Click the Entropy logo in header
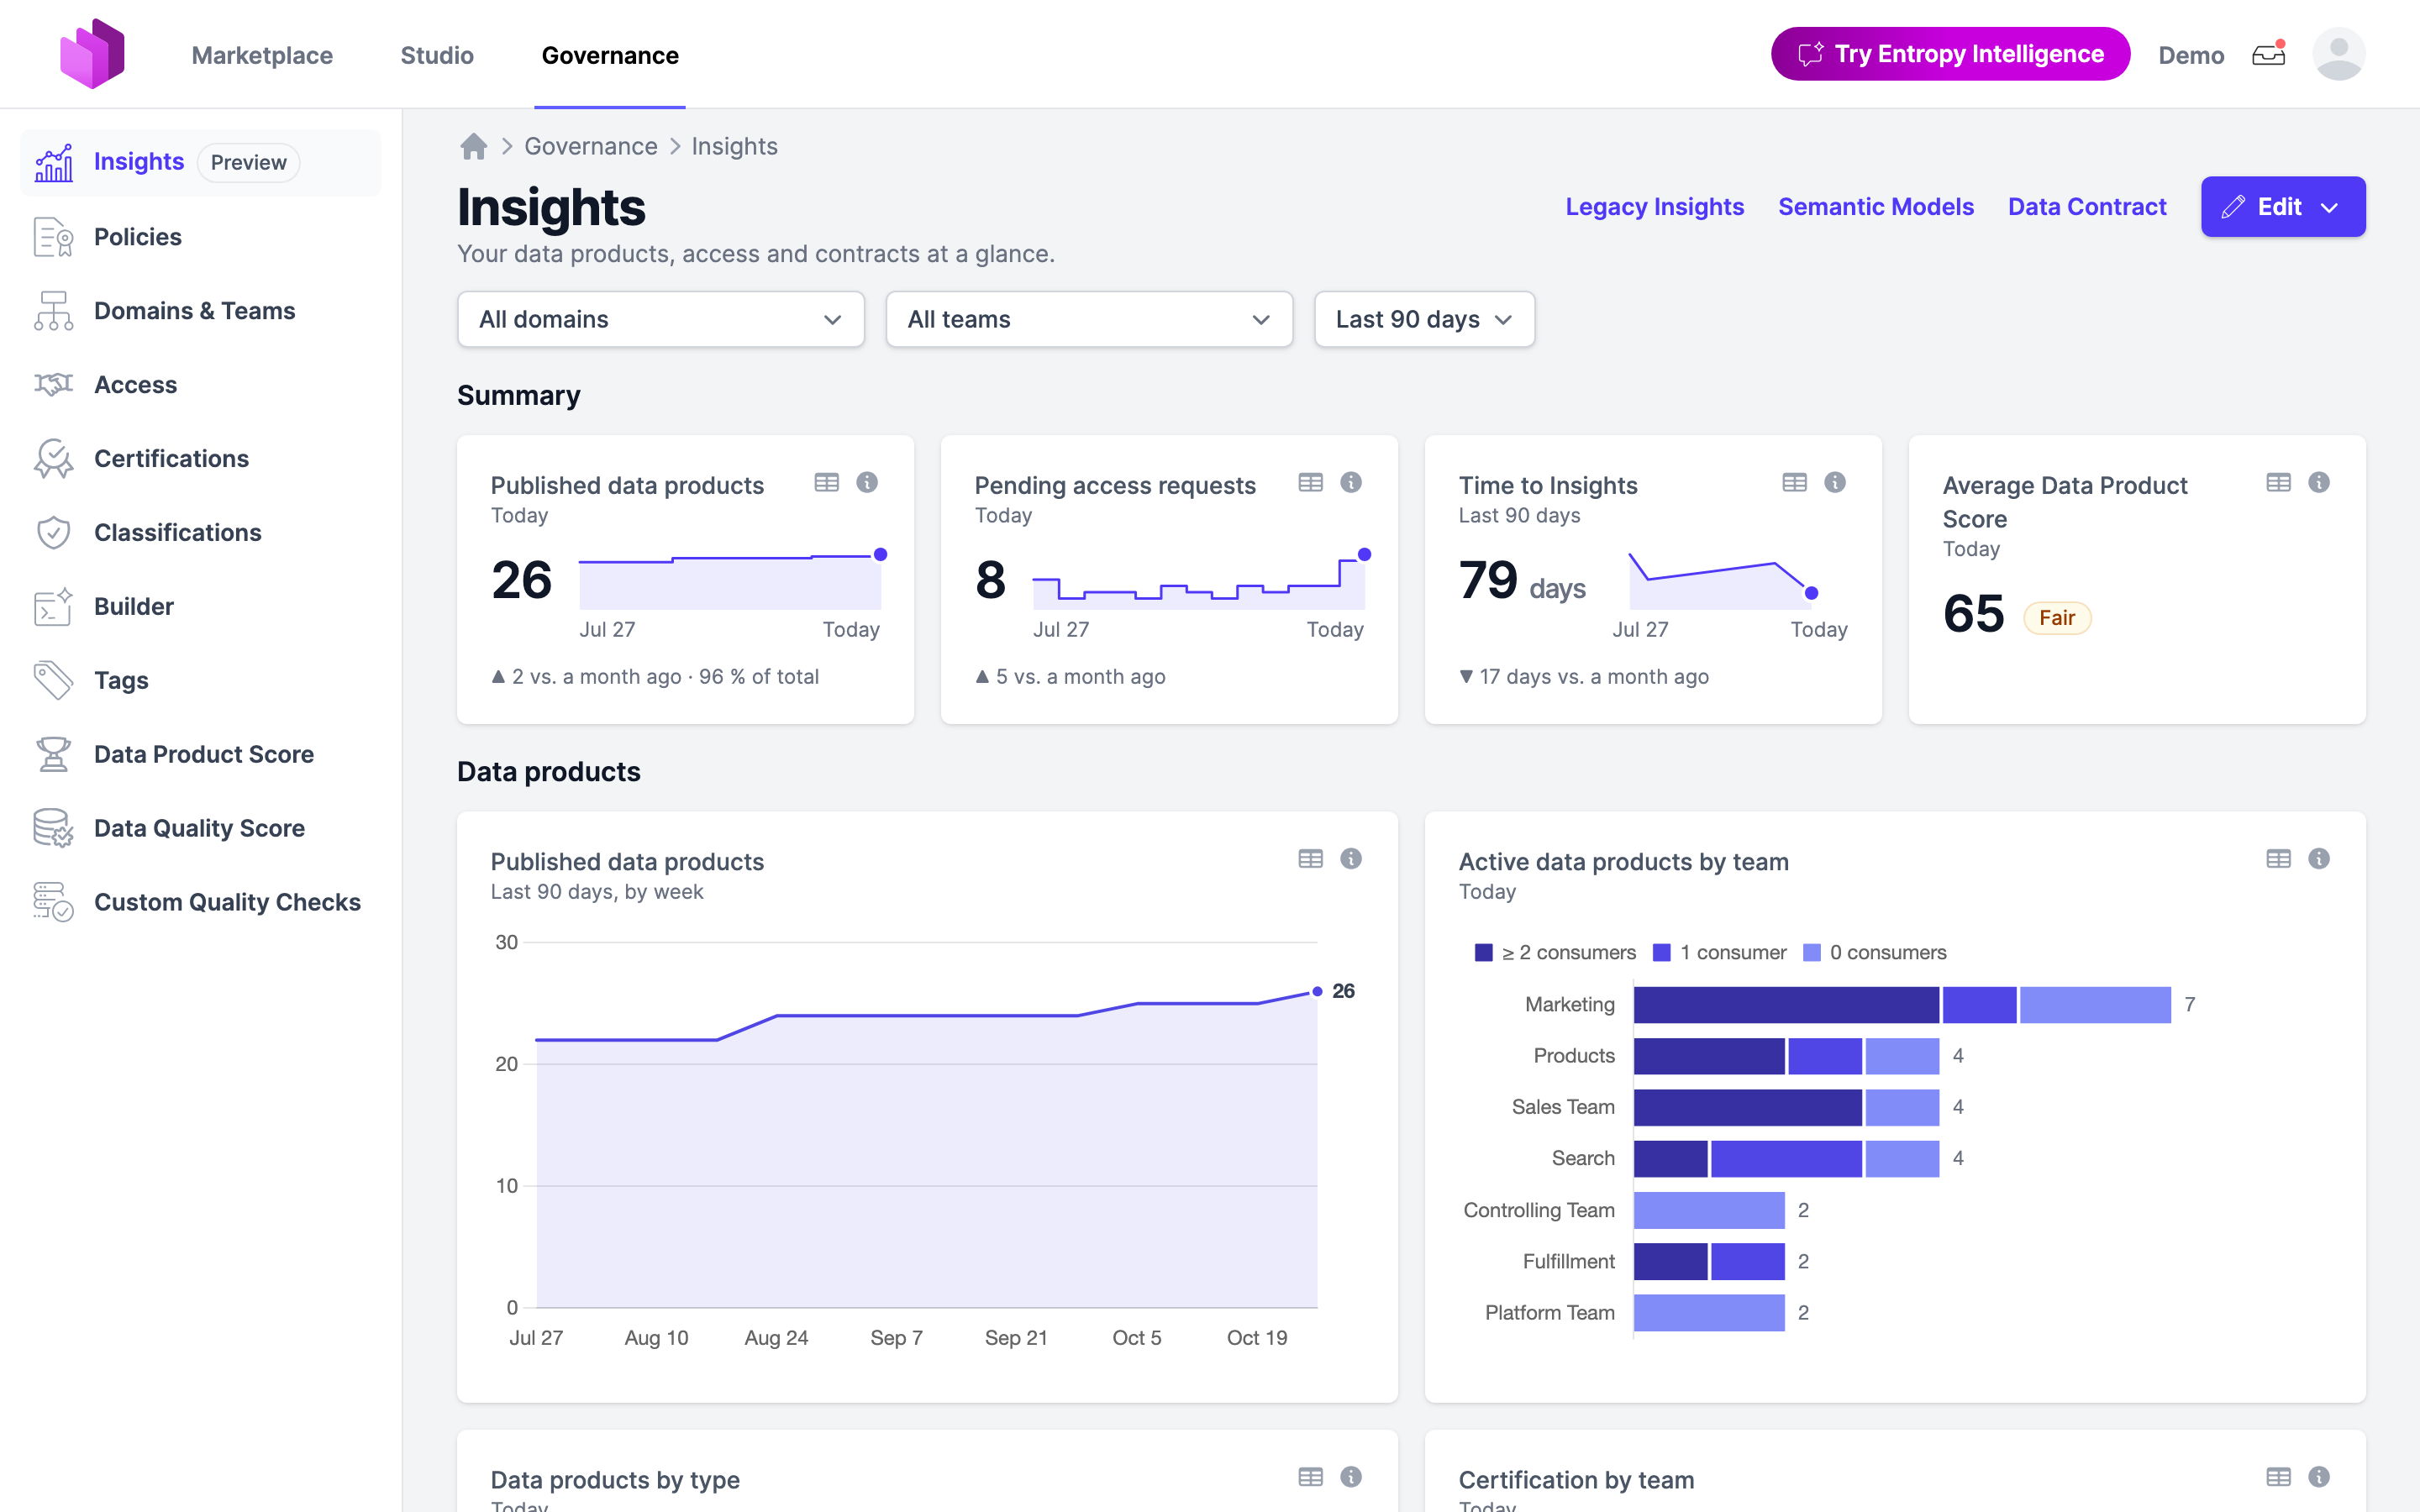The image size is (2420, 1512). (92, 54)
